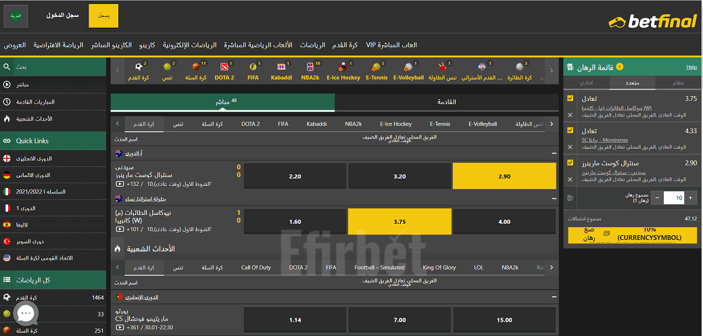Open the Offers menu item
The image size is (703, 336).
pos(14,45)
